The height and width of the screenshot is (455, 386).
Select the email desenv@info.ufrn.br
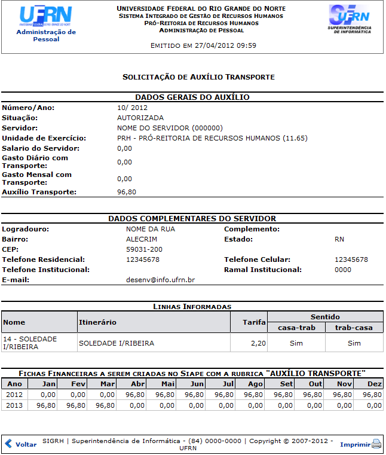tap(160, 280)
